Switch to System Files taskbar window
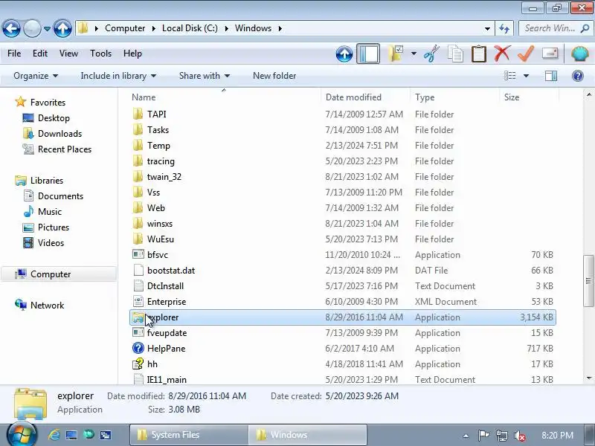Image resolution: width=595 pixels, height=446 pixels. [189, 435]
